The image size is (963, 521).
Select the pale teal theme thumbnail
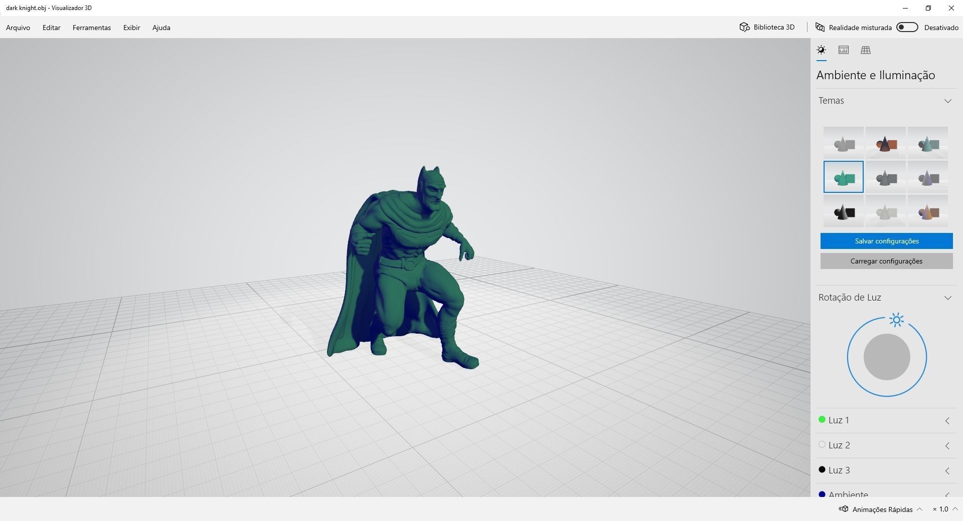(x=928, y=143)
